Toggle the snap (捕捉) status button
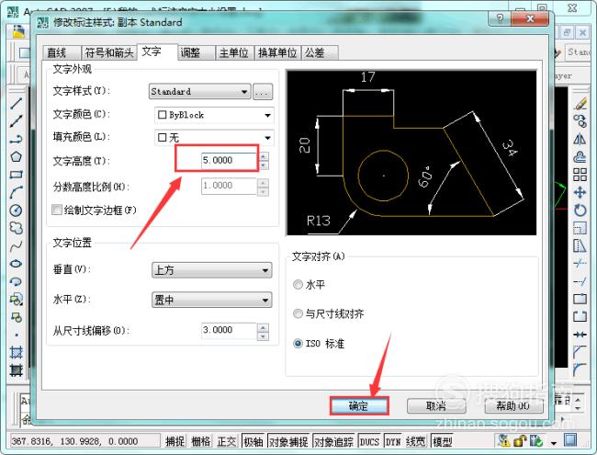 point(175,441)
